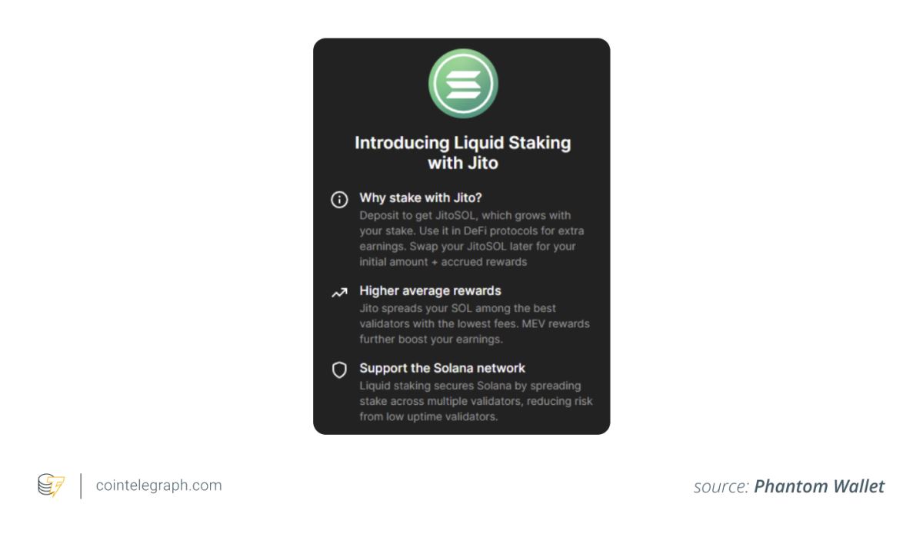Click 'with Jito' in the title
This screenshot has width=923, height=537.
click(x=462, y=163)
